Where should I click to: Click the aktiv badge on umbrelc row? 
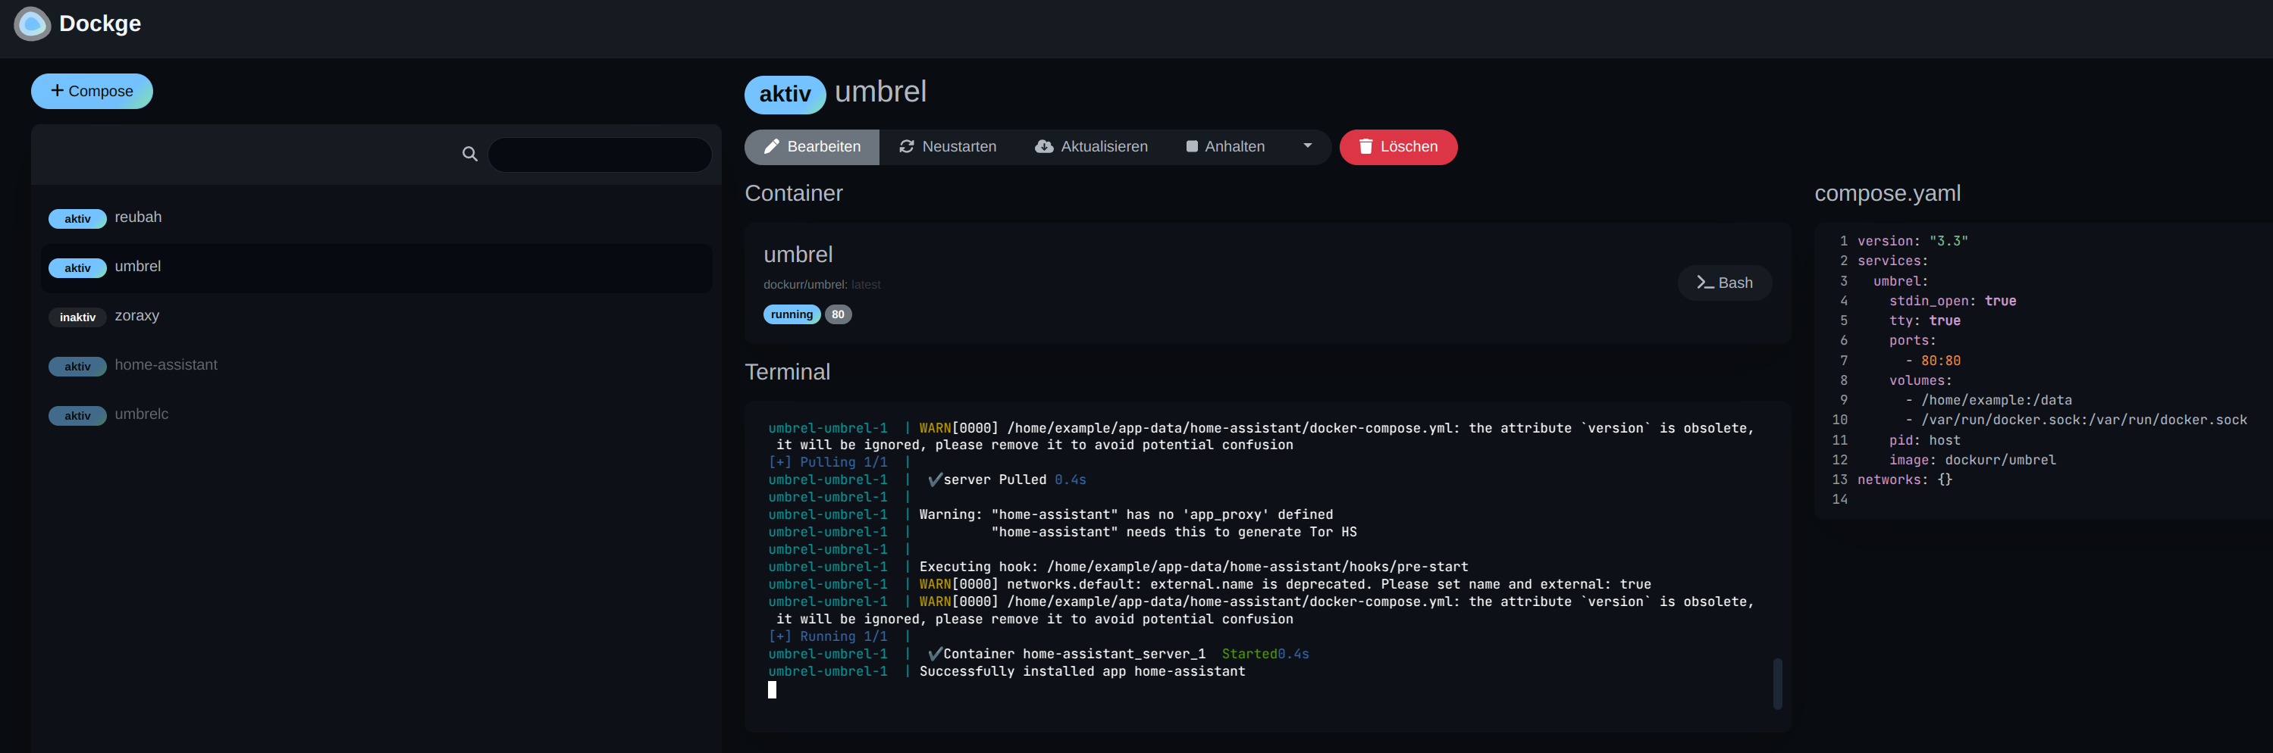click(77, 416)
